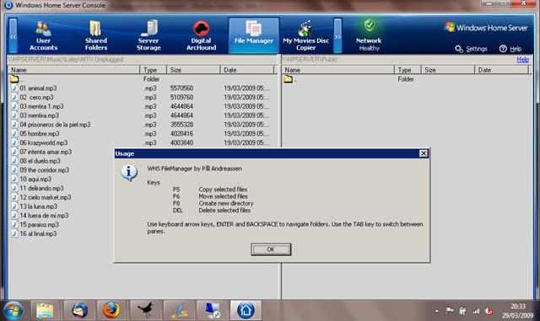Open the console Help button next to Settings

click(510, 49)
